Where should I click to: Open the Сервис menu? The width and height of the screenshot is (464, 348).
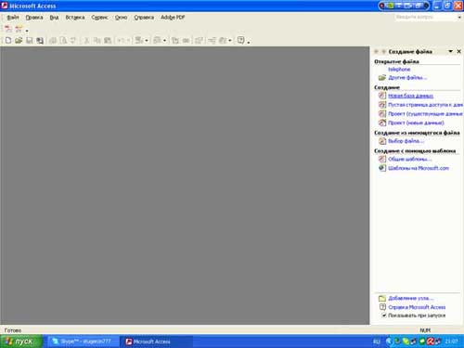[99, 18]
